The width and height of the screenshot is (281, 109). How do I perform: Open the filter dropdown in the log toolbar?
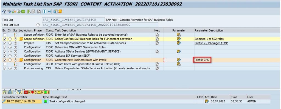(20, 92)
